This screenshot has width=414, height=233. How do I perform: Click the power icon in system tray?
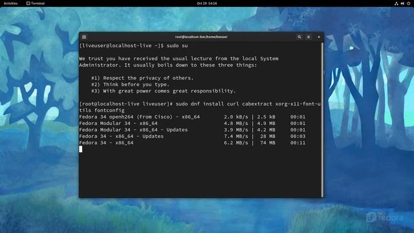(x=408, y=3)
